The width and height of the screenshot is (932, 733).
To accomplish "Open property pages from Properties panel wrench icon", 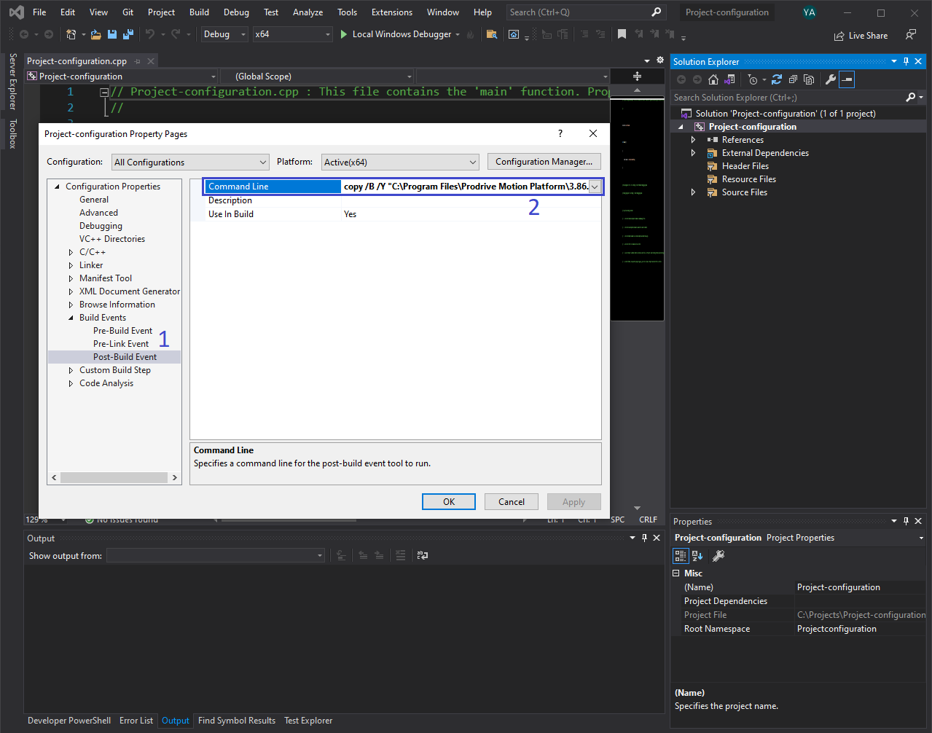I will [718, 555].
